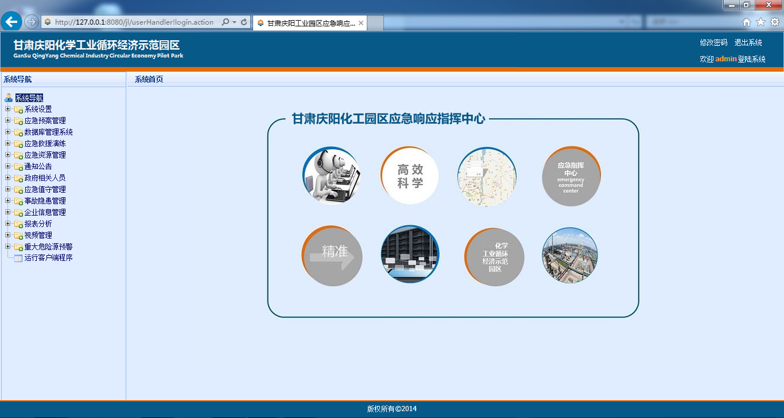Click the folder icon next to 视频管理
This screenshot has height=418, width=784.
click(18, 236)
